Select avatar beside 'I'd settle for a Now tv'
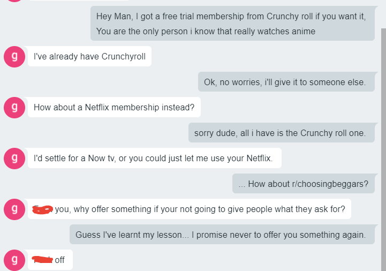 tap(14, 159)
